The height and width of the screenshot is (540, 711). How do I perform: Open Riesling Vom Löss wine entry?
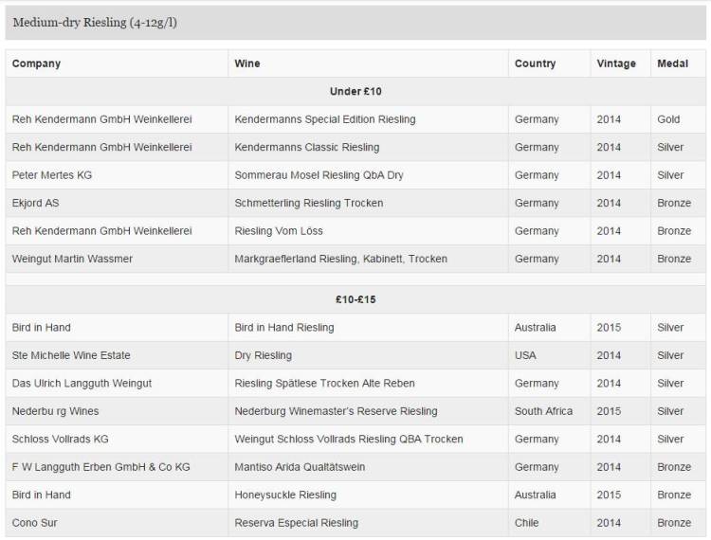279,231
